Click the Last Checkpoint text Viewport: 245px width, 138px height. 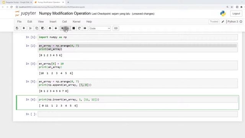[111, 14]
